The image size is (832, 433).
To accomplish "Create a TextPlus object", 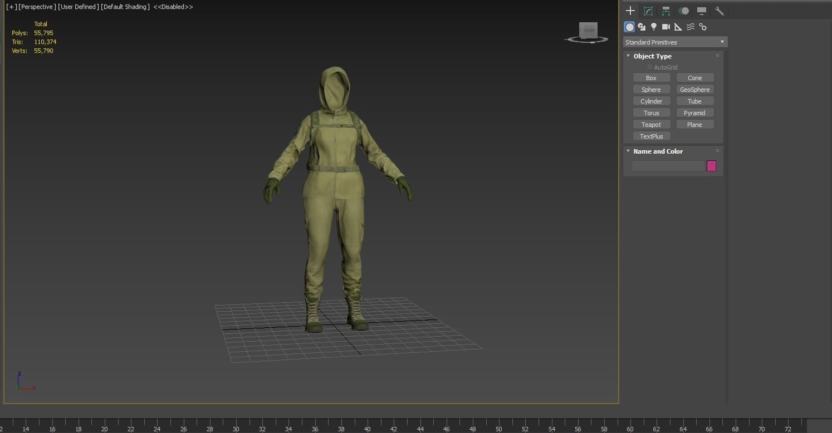I will click(x=652, y=136).
